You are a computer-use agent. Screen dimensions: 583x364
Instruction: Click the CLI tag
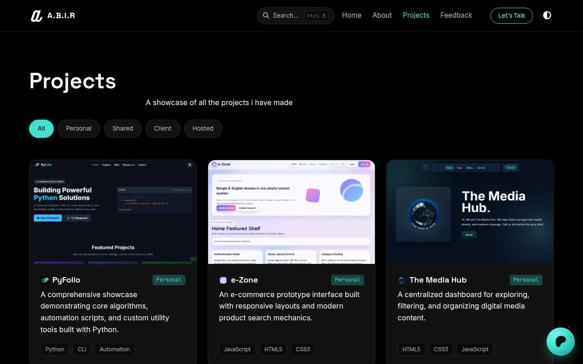[x=82, y=349]
